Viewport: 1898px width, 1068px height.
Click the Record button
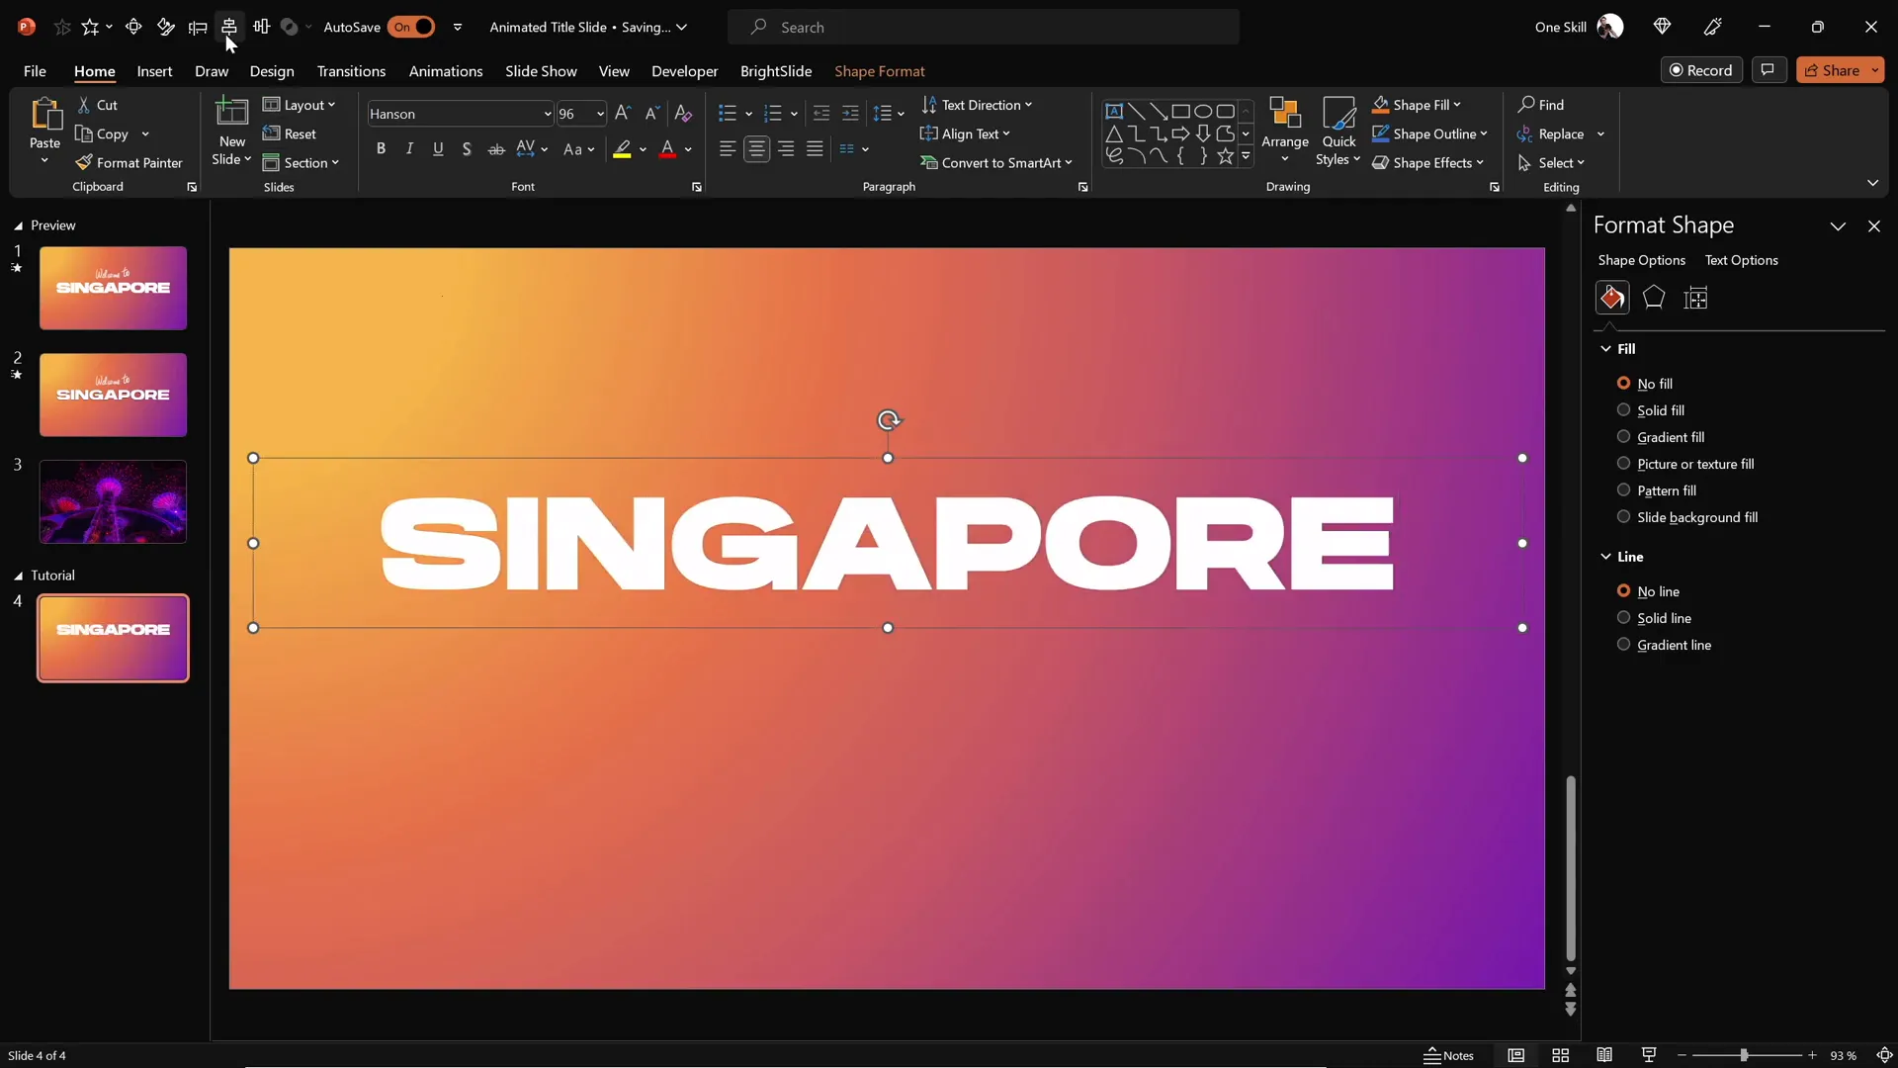click(x=1702, y=69)
